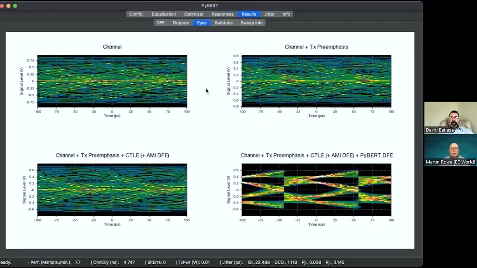Click the 'Channel + Tx Preemphasis + CTLE (+ AMI DFE)' title
Viewport: 477px width, 268px height.
click(112, 156)
